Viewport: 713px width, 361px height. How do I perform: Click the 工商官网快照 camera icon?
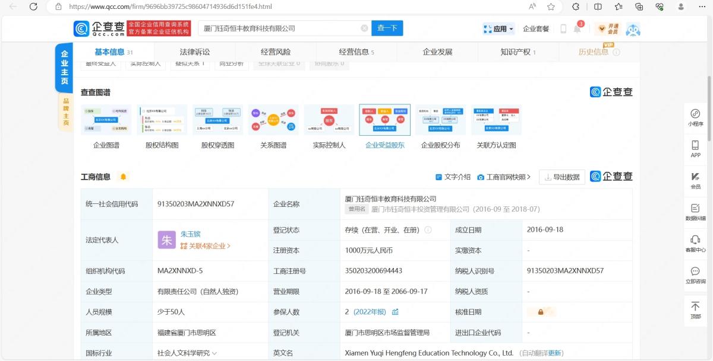click(481, 177)
